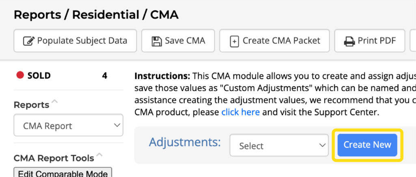Click the Populate Subject Data pencil icon
The height and width of the screenshot is (177, 416).
pos(28,41)
